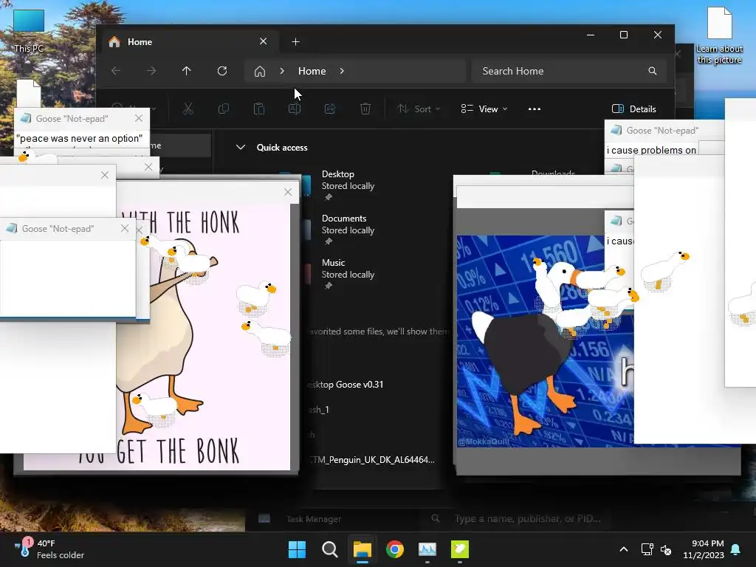Select the TM_Penguin_UK_DK_AL64464 file

(x=372, y=460)
